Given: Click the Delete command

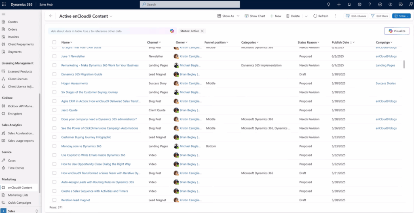Looking at the screenshot, I should 293,16.
